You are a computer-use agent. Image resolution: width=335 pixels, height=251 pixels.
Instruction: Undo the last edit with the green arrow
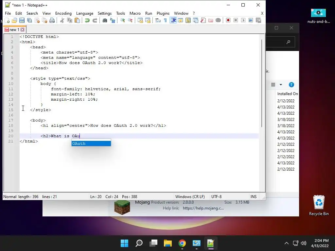click(87, 20)
